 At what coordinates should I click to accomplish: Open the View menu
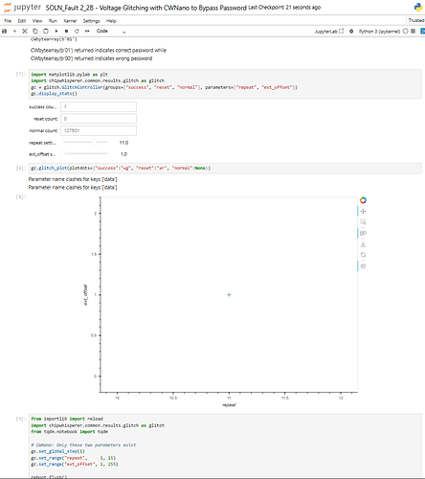(37, 21)
